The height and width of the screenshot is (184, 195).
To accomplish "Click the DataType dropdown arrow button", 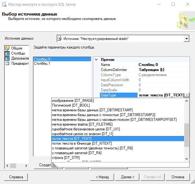I will click(187, 95).
